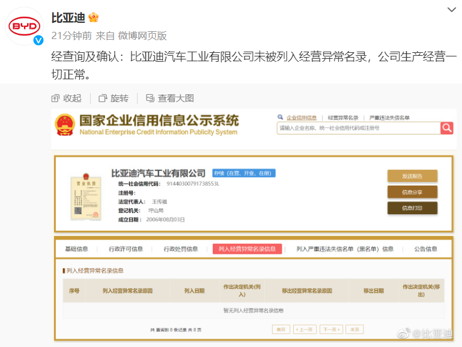Screen dimensions: 462x347
Task: Go to next page with 下一页
Action: pyautogui.click(x=331, y=329)
